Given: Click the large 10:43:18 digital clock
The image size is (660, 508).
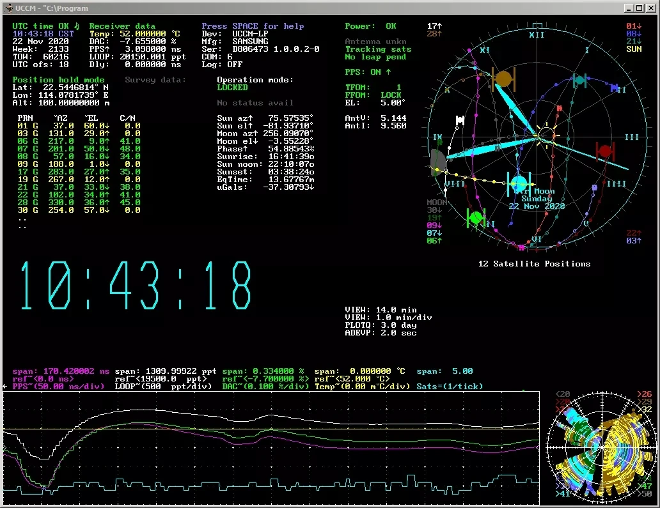Looking at the screenshot, I should [x=136, y=286].
